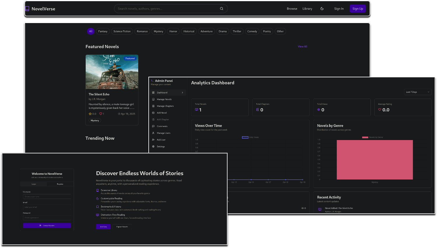Open Settings in admin sidebar
Viewport: 437px width, 248px height.
[x=161, y=146]
